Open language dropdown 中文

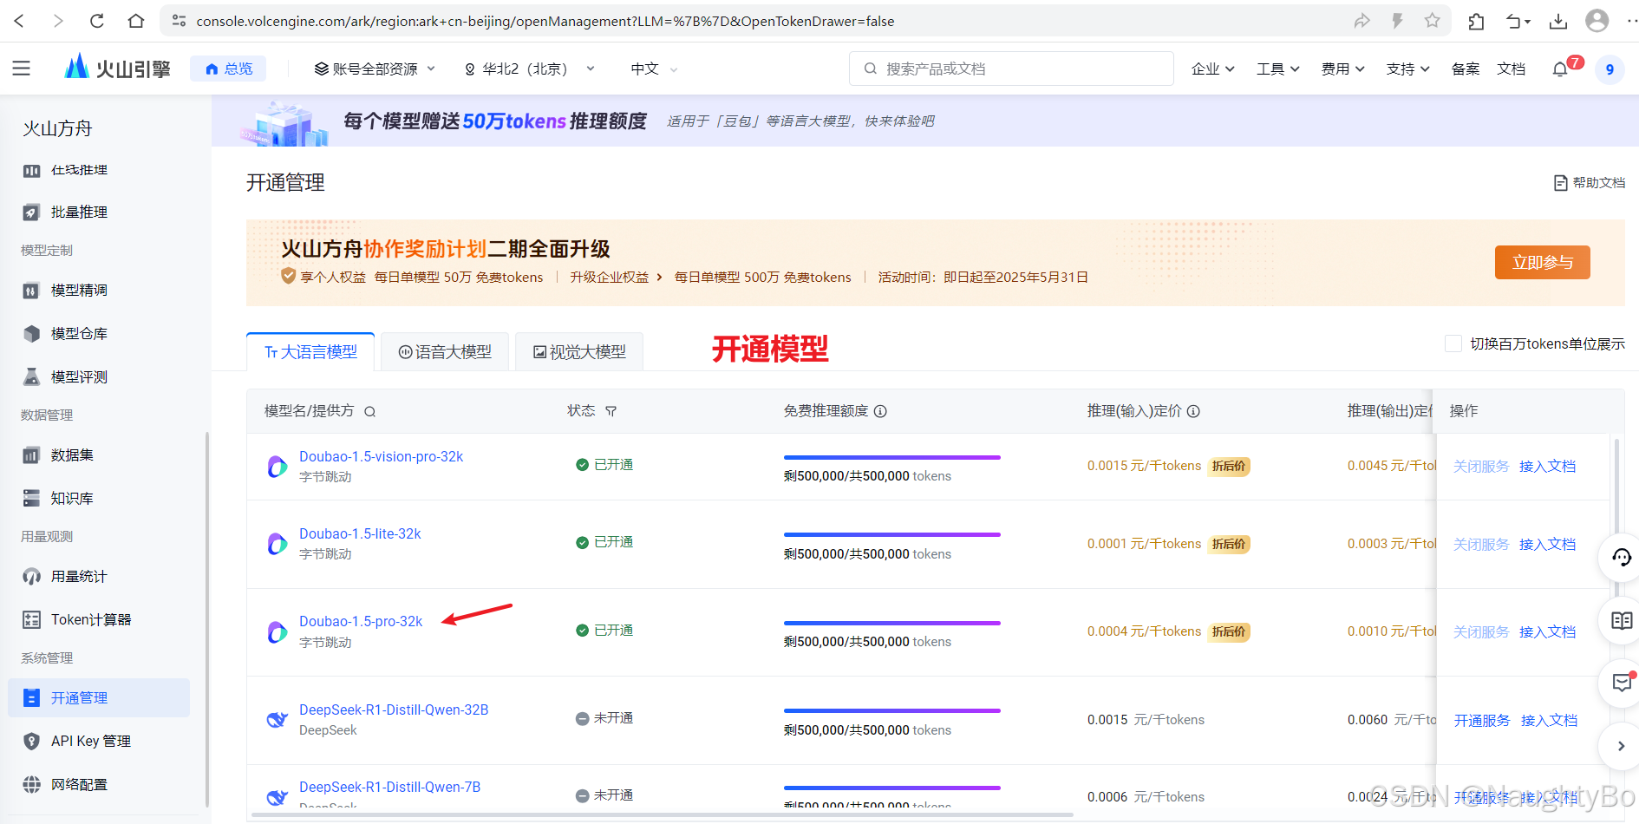point(654,69)
